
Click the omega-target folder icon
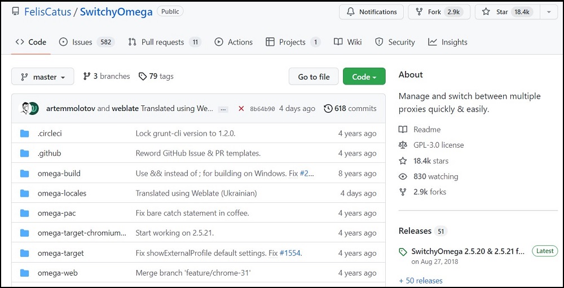(x=24, y=253)
